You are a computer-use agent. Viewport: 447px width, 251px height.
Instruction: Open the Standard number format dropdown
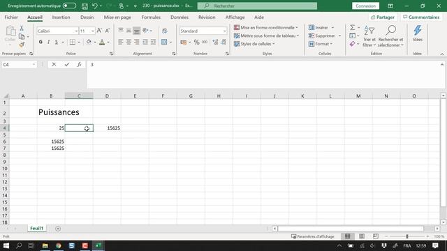[224, 31]
